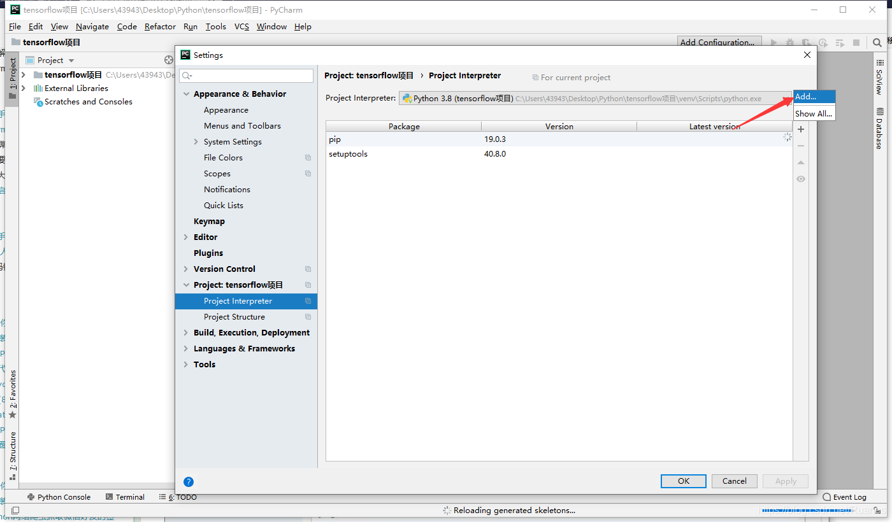892x522 pixels.
Task: Click the Debug bug icon
Action: tap(790, 43)
